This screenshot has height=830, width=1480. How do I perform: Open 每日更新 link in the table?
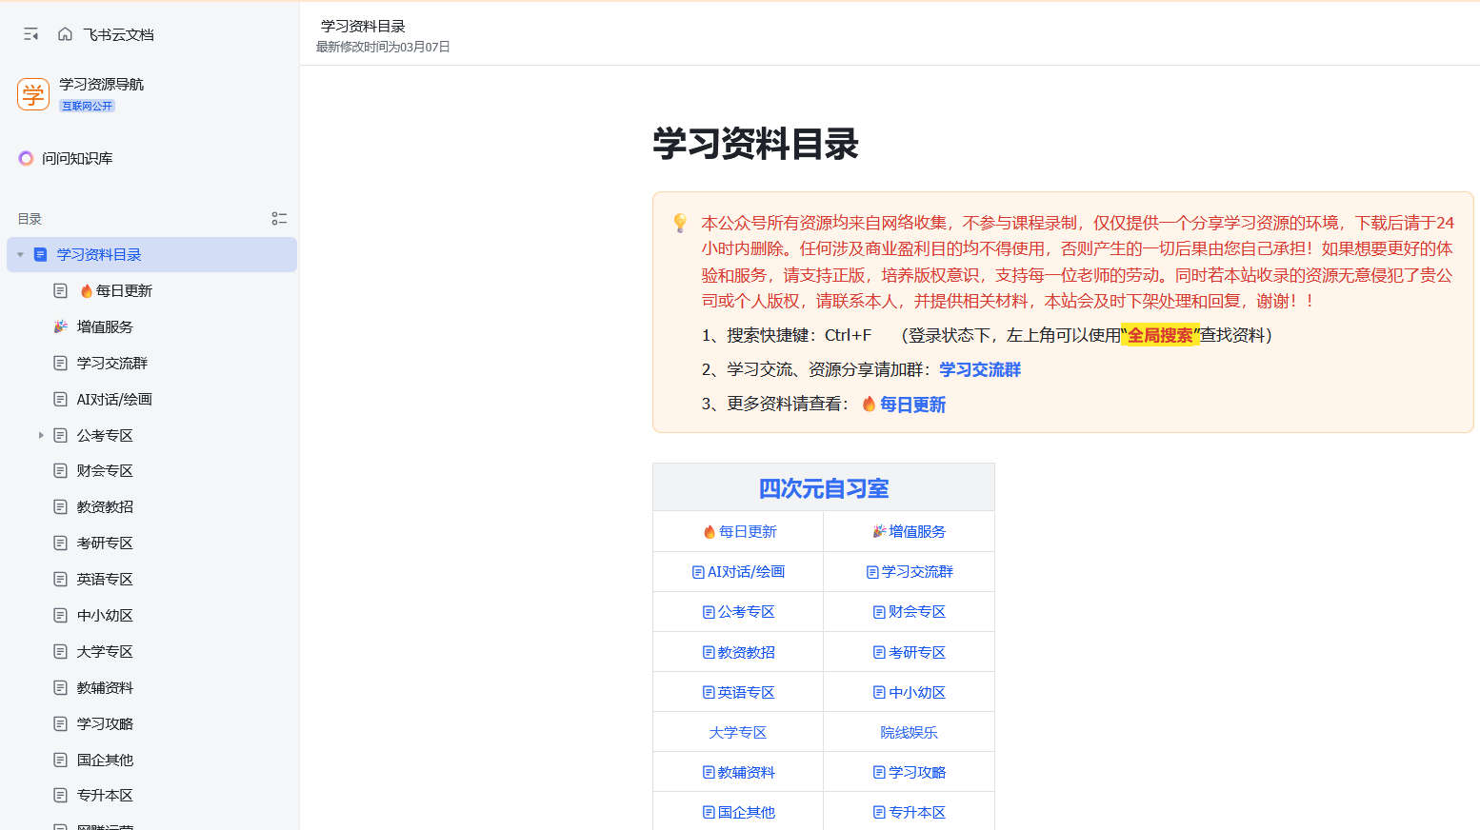point(748,532)
